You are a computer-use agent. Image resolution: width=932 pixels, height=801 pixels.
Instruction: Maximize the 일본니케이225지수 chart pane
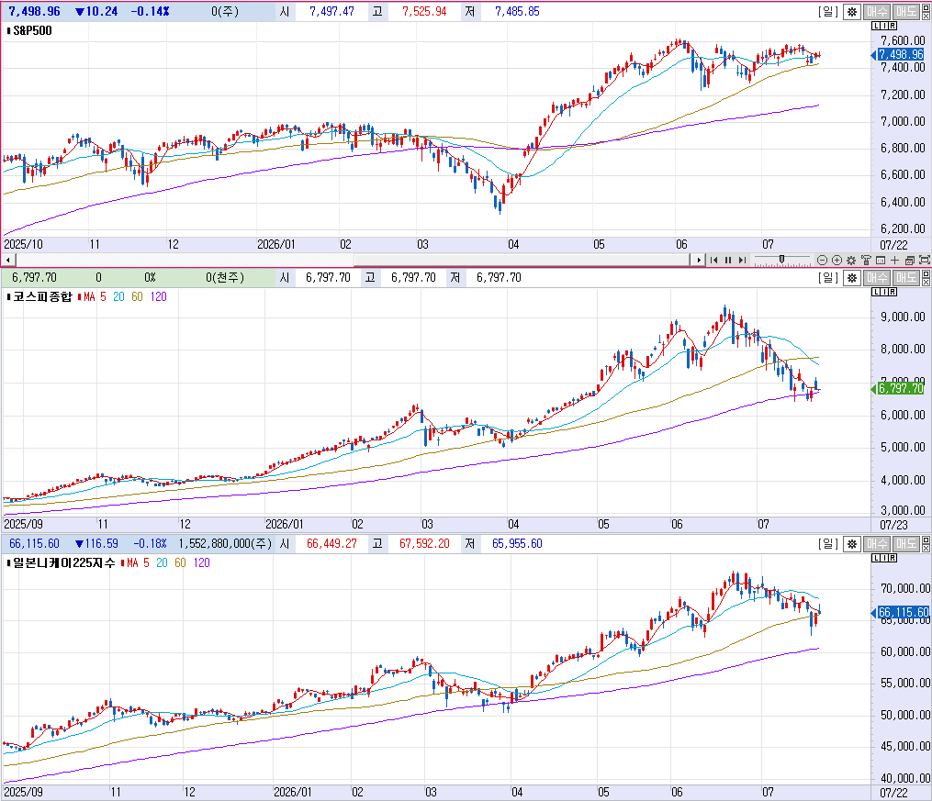[x=926, y=540]
